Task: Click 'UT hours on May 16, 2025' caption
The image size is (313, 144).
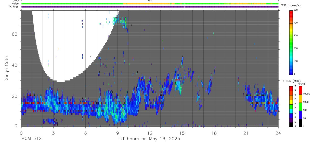Action: pyautogui.click(x=150, y=139)
